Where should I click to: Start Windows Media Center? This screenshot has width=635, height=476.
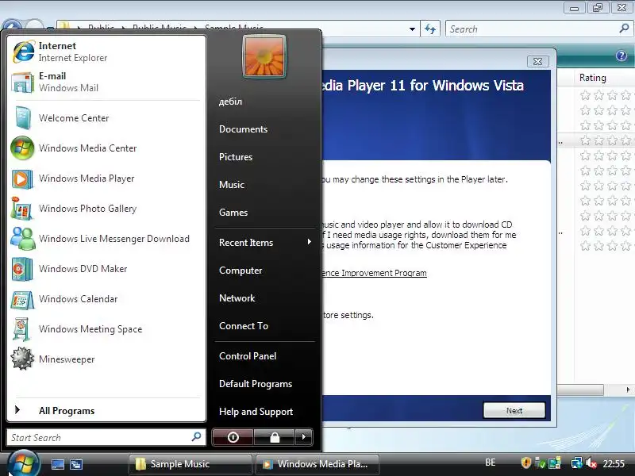(x=106, y=148)
